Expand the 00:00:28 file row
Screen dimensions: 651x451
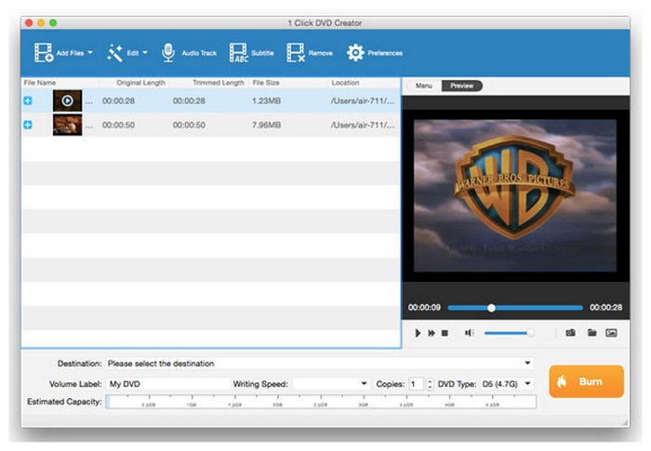click(28, 100)
